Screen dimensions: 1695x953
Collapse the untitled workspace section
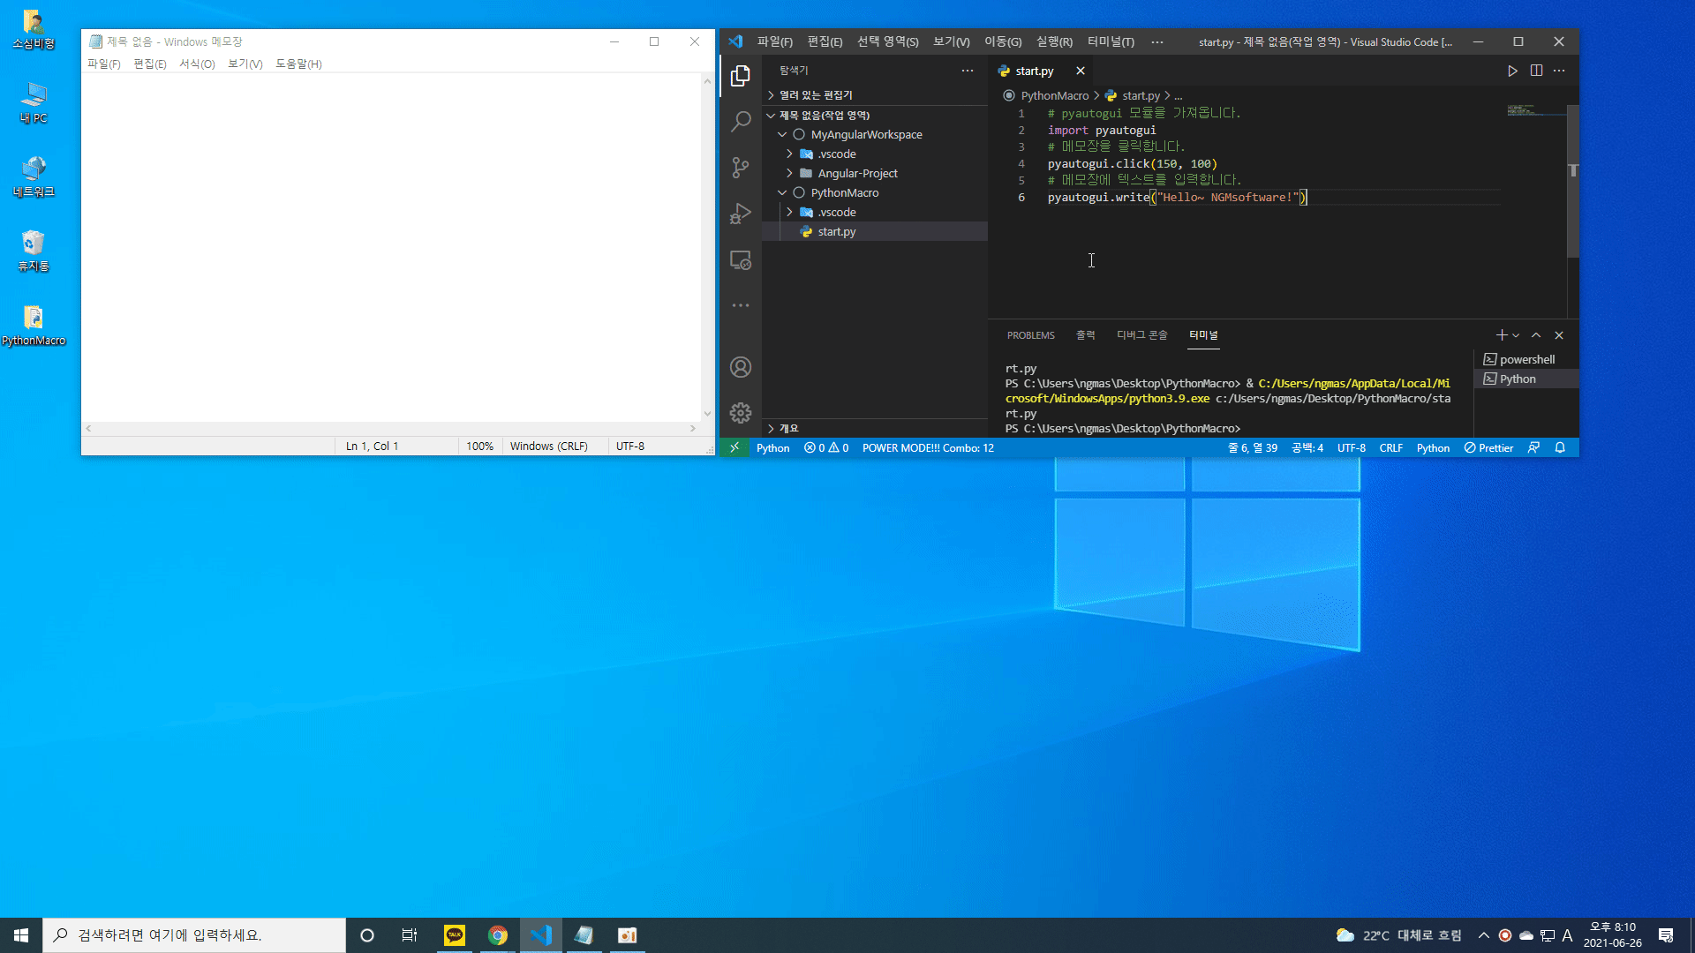tap(874, 116)
